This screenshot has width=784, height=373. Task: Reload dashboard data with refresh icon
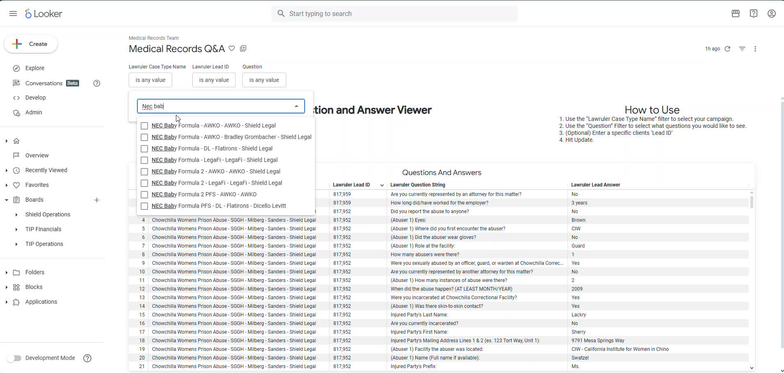coord(727,49)
